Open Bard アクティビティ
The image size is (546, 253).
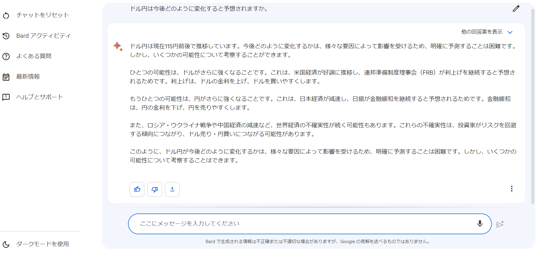43,35
